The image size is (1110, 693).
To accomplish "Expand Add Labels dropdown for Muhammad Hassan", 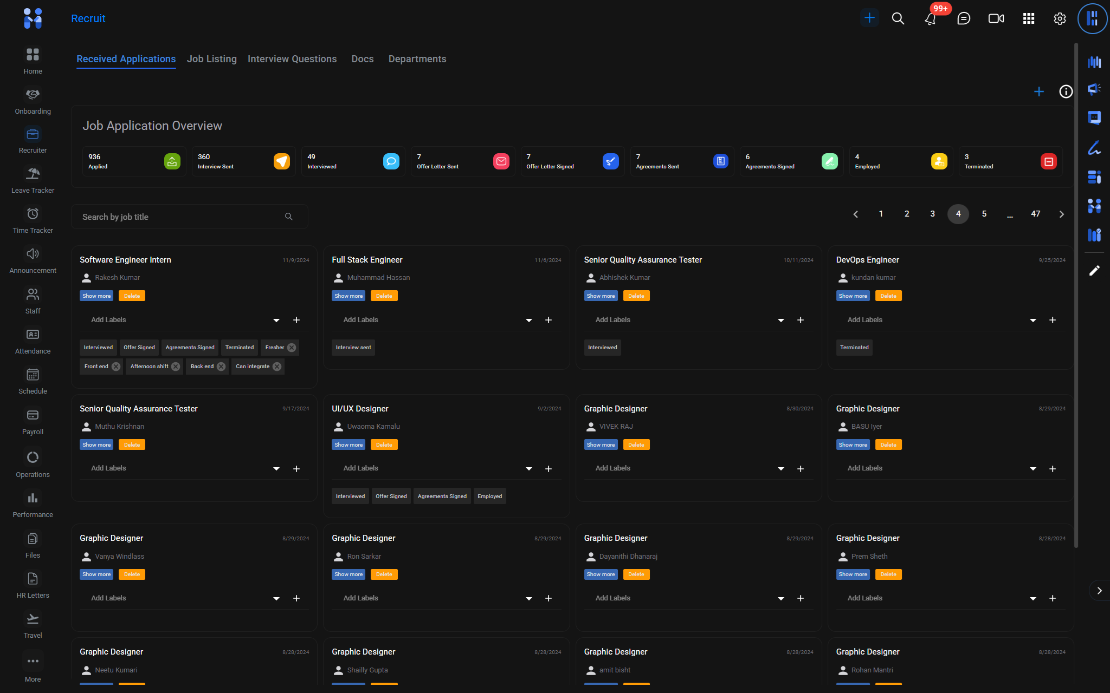I will (x=528, y=321).
